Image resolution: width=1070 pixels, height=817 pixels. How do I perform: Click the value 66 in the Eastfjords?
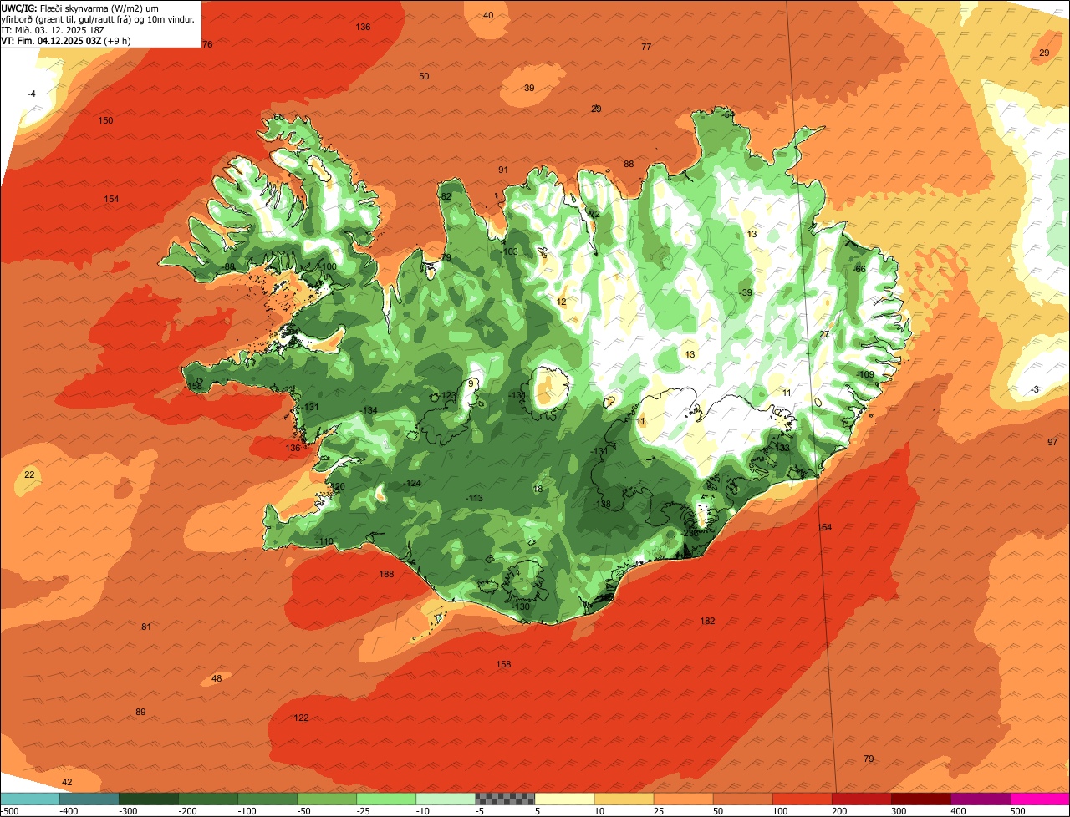coord(860,269)
